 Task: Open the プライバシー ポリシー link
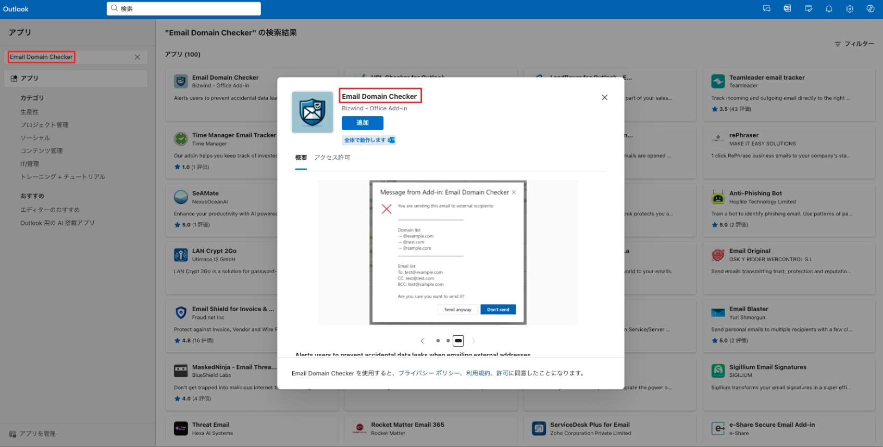[429, 373]
